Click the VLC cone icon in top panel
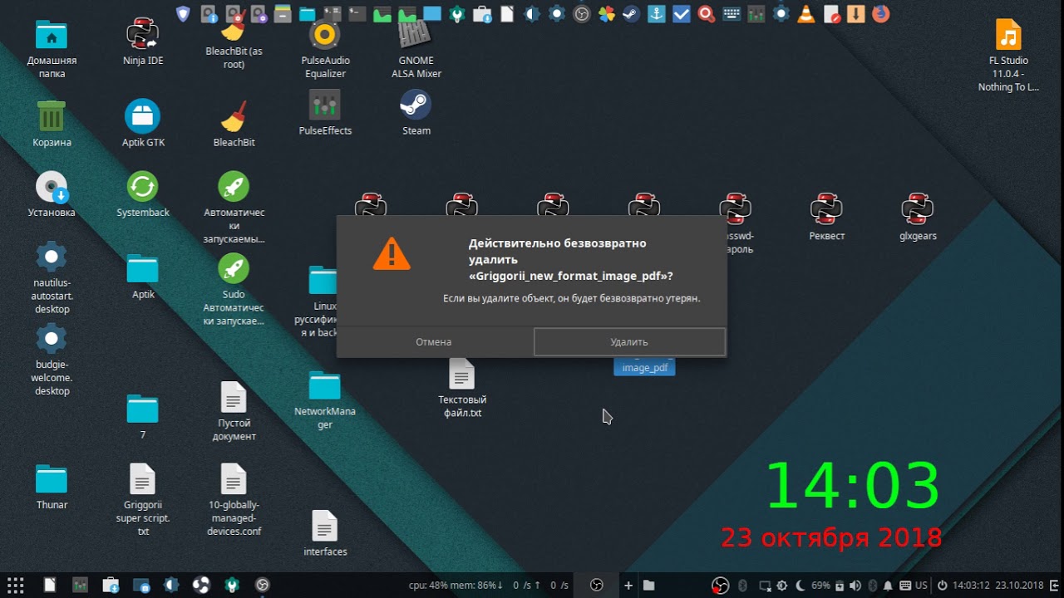 point(805,13)
